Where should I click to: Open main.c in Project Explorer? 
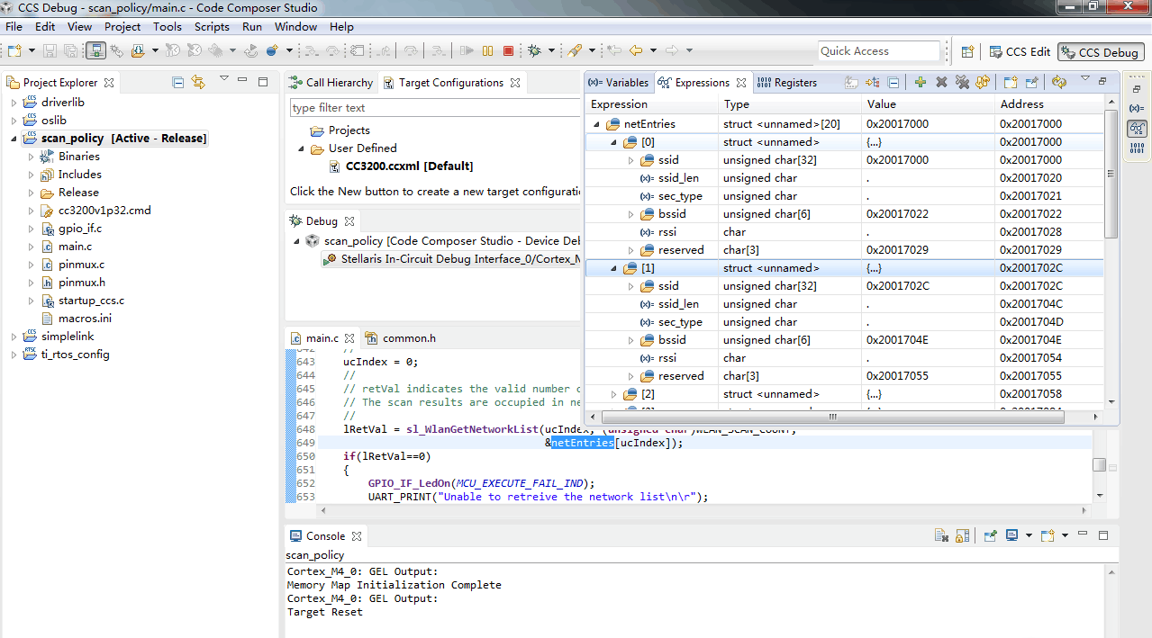[x=75, y=247]
